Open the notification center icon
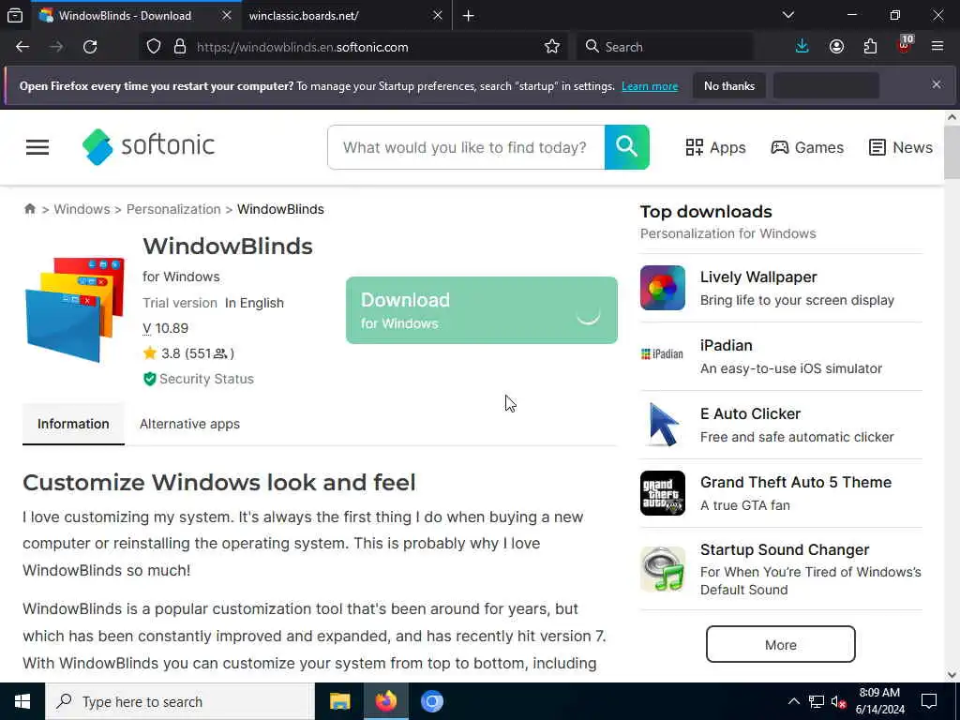The width and height of the screenshot is (960, 720). click(929, 701)
